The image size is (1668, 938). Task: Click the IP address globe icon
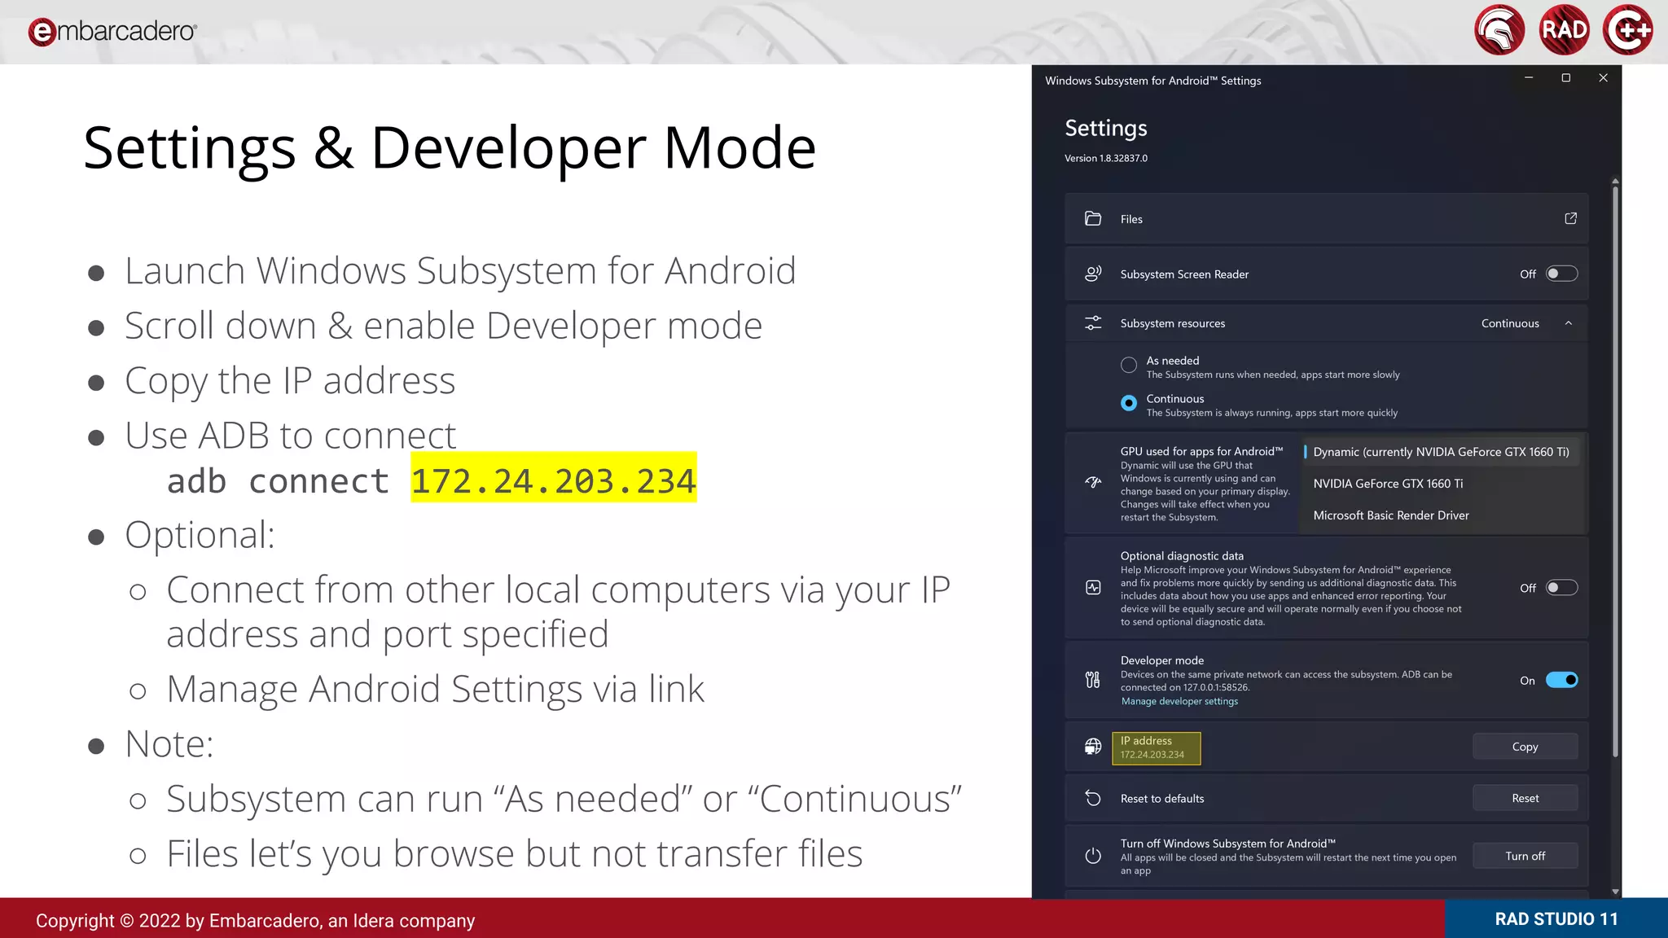1093,747
